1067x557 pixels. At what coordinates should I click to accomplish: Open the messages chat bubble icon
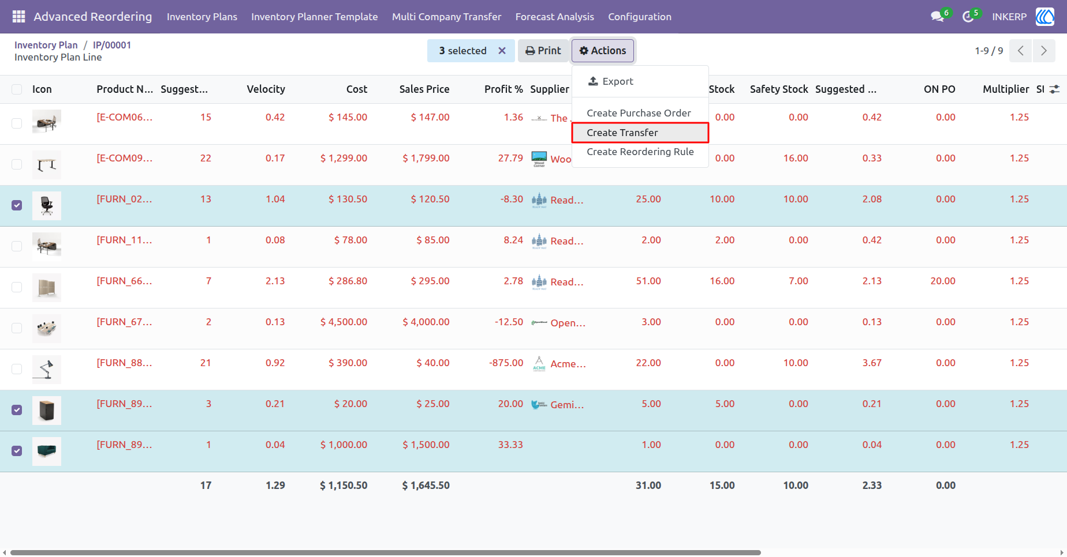(x=937, y=17)
